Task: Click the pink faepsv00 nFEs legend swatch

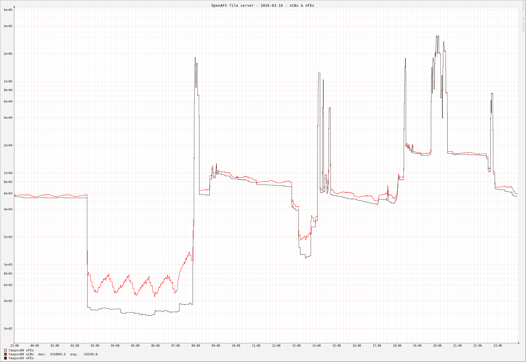Action: 5,350
